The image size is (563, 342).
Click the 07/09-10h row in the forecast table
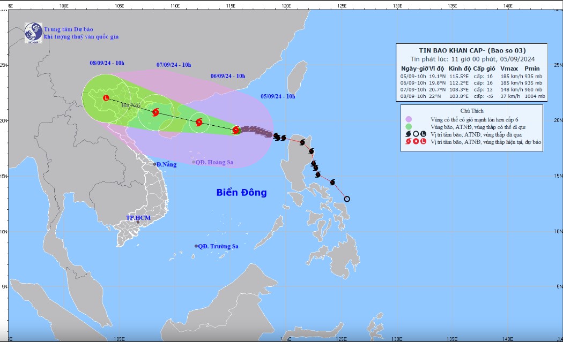tap(472, 89)
